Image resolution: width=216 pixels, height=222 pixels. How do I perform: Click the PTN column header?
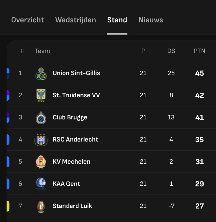200,51
